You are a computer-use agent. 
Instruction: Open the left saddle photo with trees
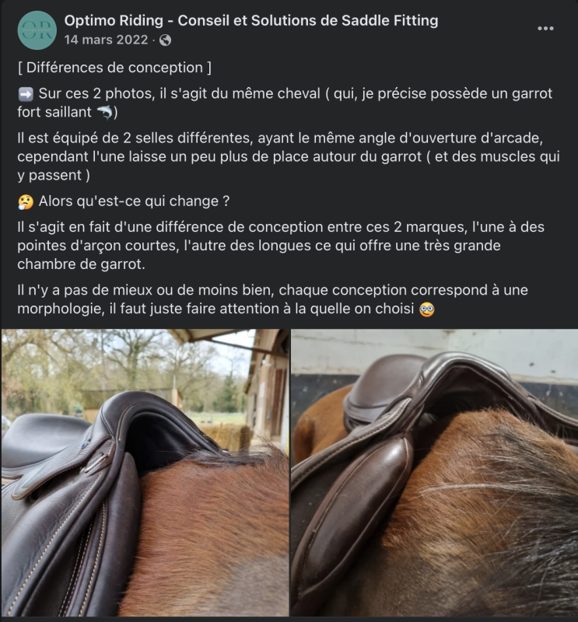[145, 473]
